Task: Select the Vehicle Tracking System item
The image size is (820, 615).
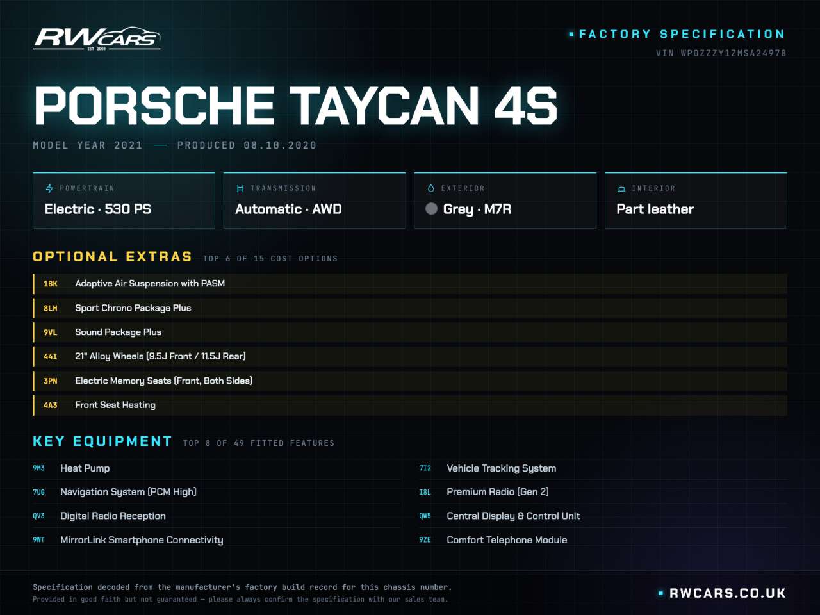Action: [603, 468]
